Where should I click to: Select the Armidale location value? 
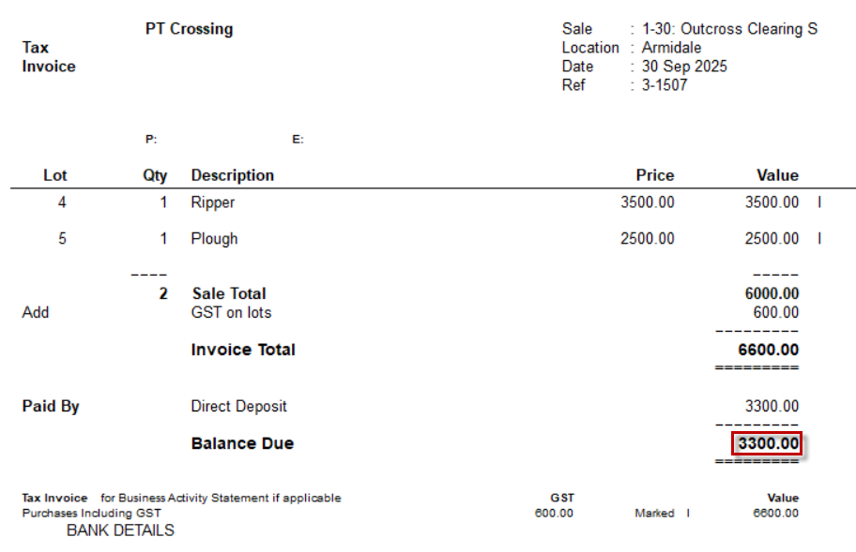671,48
